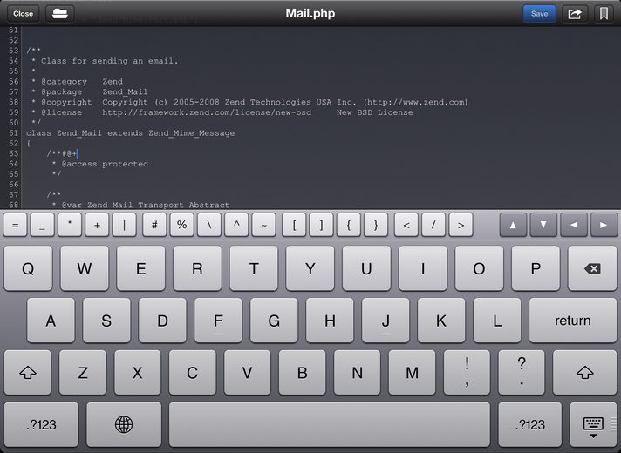Viewport: 621px width, 453px height.
Task: Tap the C key
Action: (193, 372)
